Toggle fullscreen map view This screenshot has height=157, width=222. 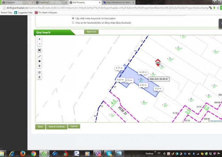point(40,50)
